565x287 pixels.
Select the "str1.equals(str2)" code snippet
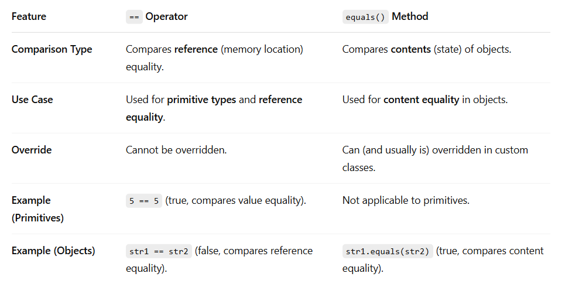388,251
